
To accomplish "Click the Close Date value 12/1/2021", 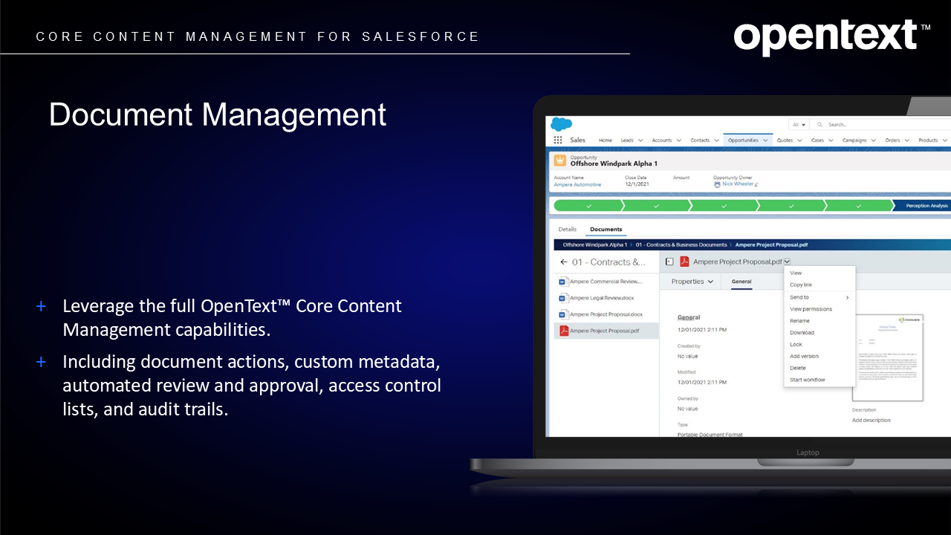I will (x=635, y=184).
